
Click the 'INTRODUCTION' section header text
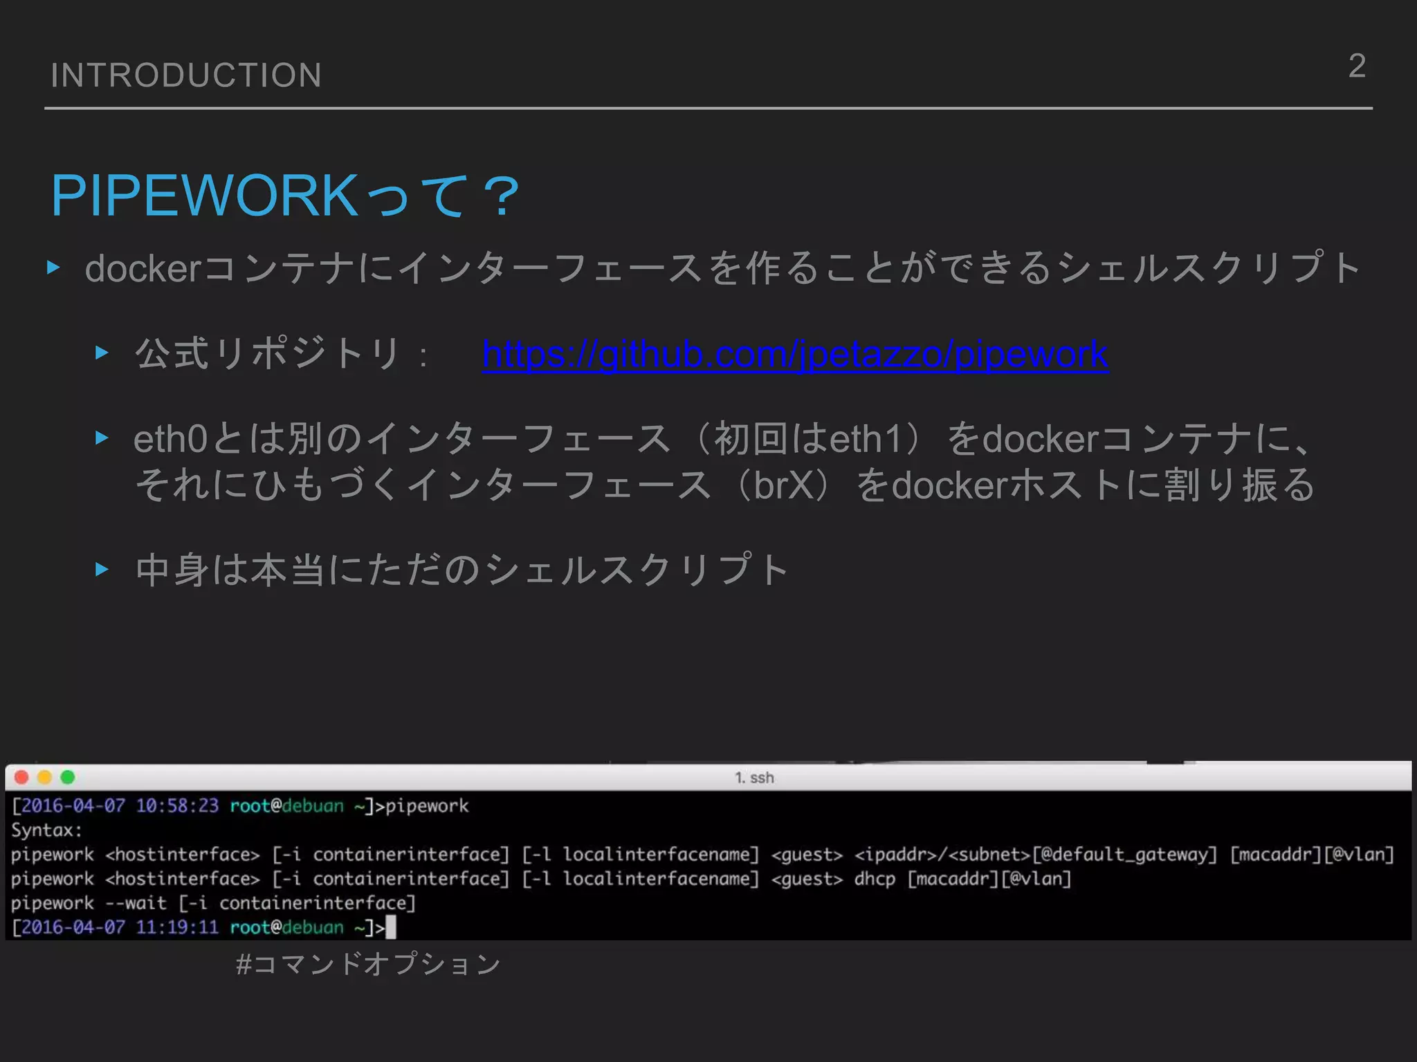[186, 75]
